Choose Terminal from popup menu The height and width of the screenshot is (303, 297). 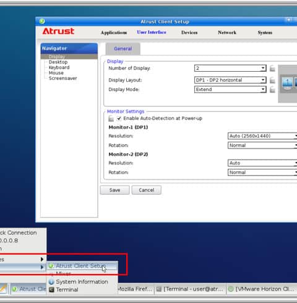(82, 289)
